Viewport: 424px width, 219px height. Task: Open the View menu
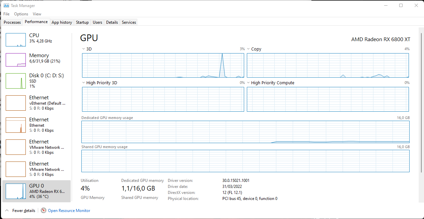coord(37,14)
